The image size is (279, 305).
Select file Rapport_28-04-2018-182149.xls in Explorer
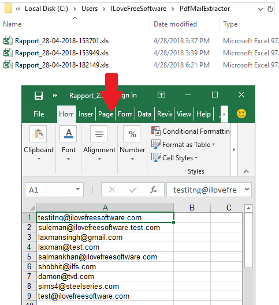click(x=62, y=65)
